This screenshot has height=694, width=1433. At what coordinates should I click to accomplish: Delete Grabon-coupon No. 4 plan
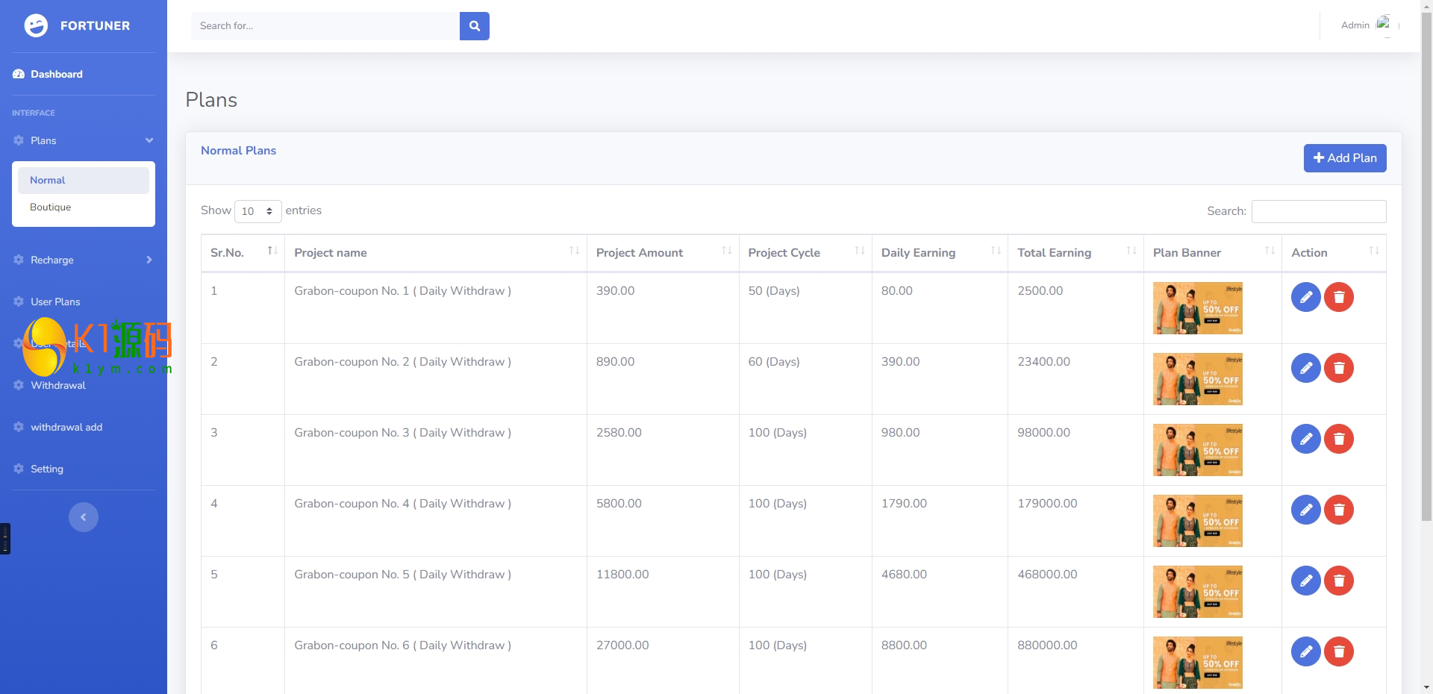[x=1338, y=510]
